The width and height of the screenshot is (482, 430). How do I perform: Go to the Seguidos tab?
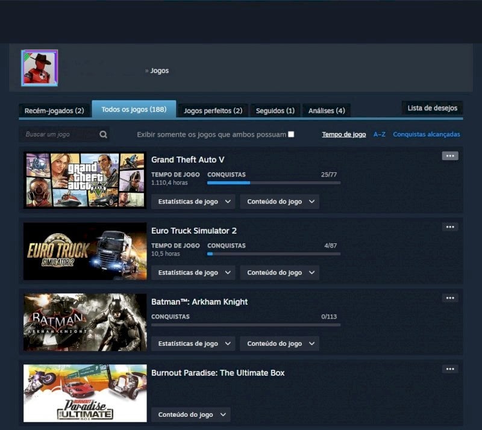coord(275,111)
